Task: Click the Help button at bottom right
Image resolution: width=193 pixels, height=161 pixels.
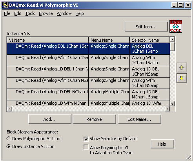Action: click(x=162, y=144)
